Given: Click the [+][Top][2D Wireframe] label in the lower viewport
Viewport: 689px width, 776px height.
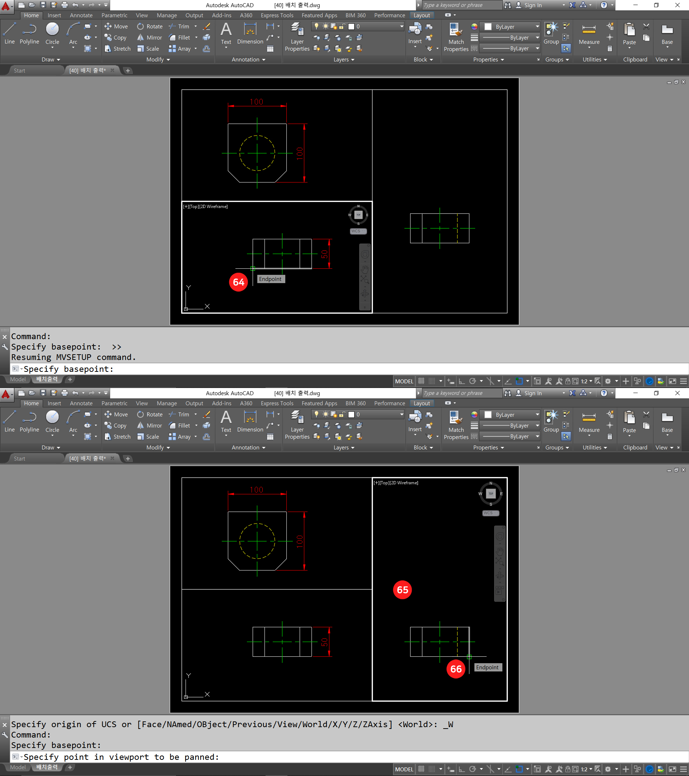Looking at the screenshot, I should click(395, 482).
